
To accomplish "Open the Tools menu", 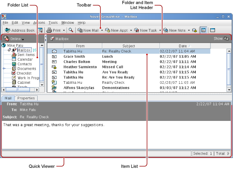I will (53, 23).
